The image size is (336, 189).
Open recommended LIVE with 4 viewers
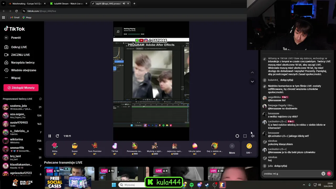coord(178,174)
